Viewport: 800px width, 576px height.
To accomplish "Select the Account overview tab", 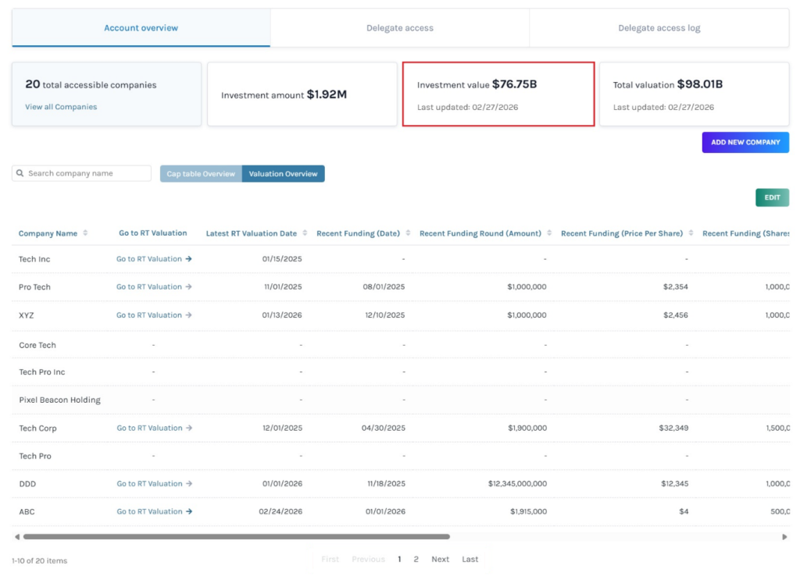I will [x=141, y=27].
